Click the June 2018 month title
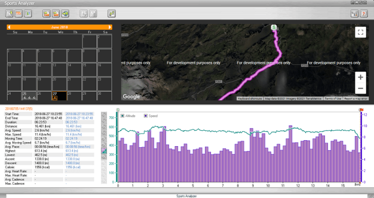Image resolution: width=374 pixels, height=198 pixels. pos(59,27)
